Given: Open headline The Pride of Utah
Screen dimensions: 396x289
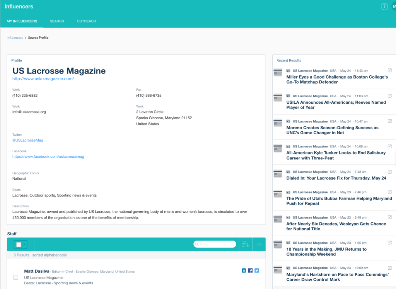Looking at the screenshot, I should 339,201.
